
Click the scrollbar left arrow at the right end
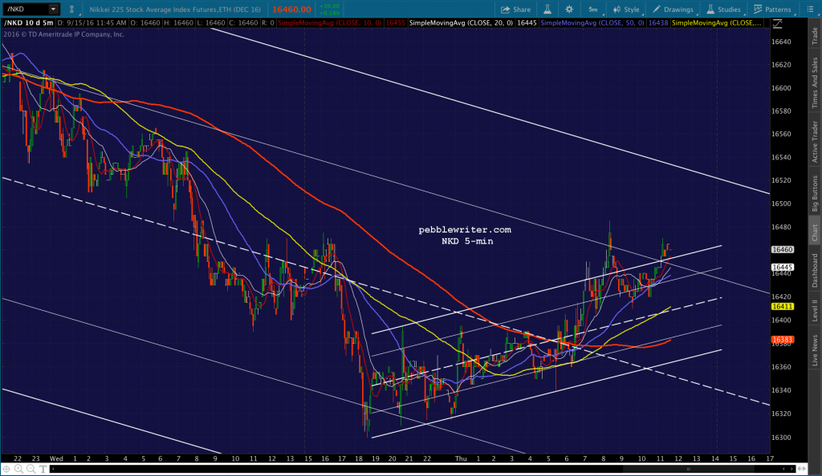(784, 470)
